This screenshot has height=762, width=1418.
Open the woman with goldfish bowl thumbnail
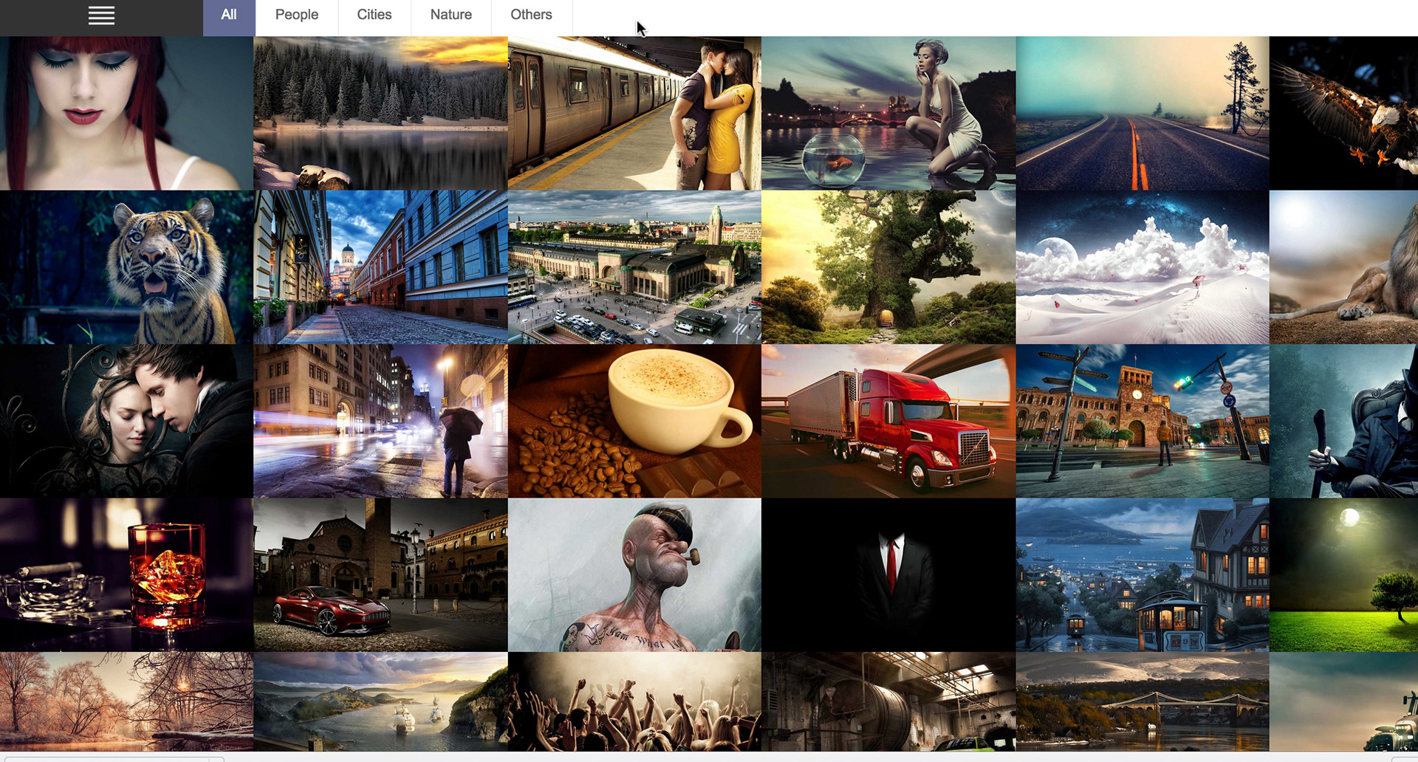pyautogui.click(x=888, y=113)
